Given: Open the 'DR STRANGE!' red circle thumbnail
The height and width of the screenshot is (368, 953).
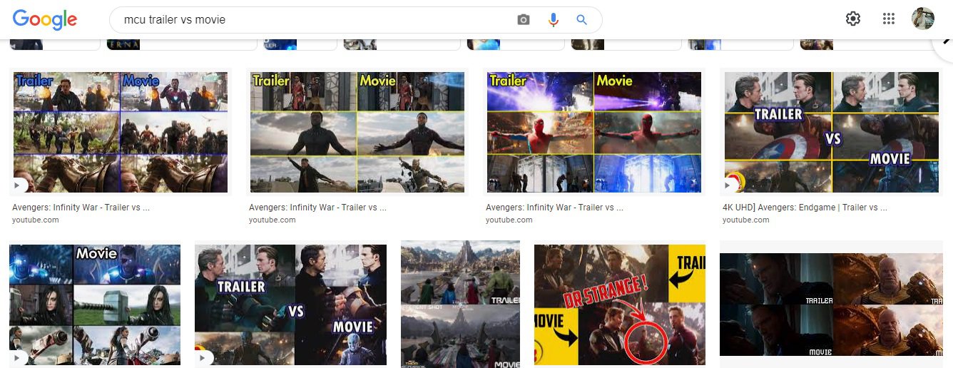Looking at the screenshot, I should coord(619,306).
